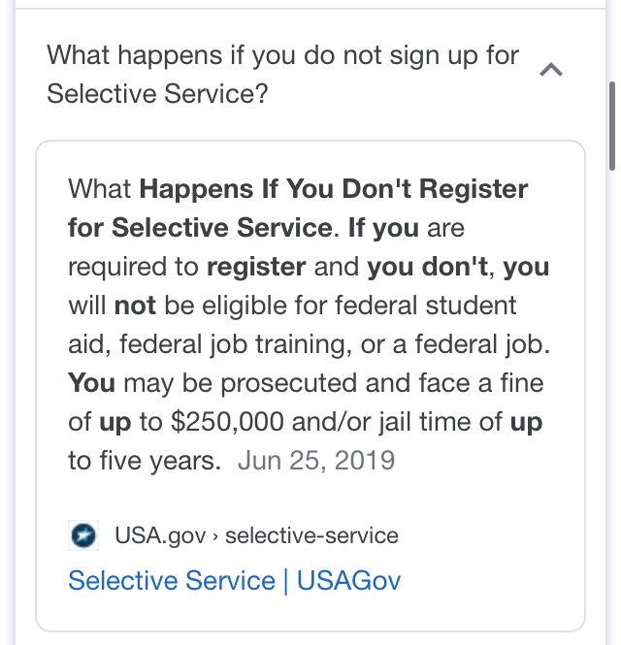The width and height of the screenshot is (621, 645).
Task: Click the Jun 25, 2019 date
Action: coord(316,460)
